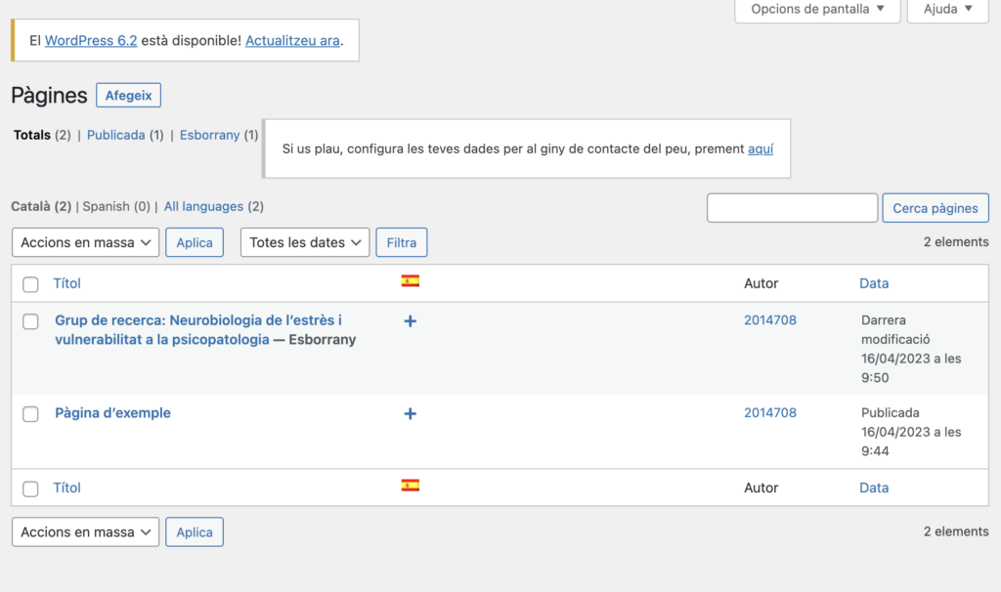
Task: Switch to All languages filter
Action: 203,206
